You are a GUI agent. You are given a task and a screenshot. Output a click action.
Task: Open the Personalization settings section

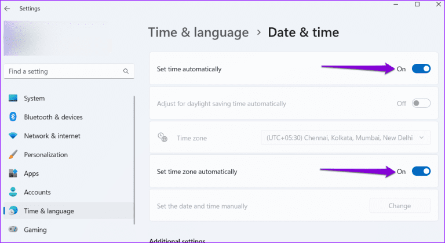point(46,155)
